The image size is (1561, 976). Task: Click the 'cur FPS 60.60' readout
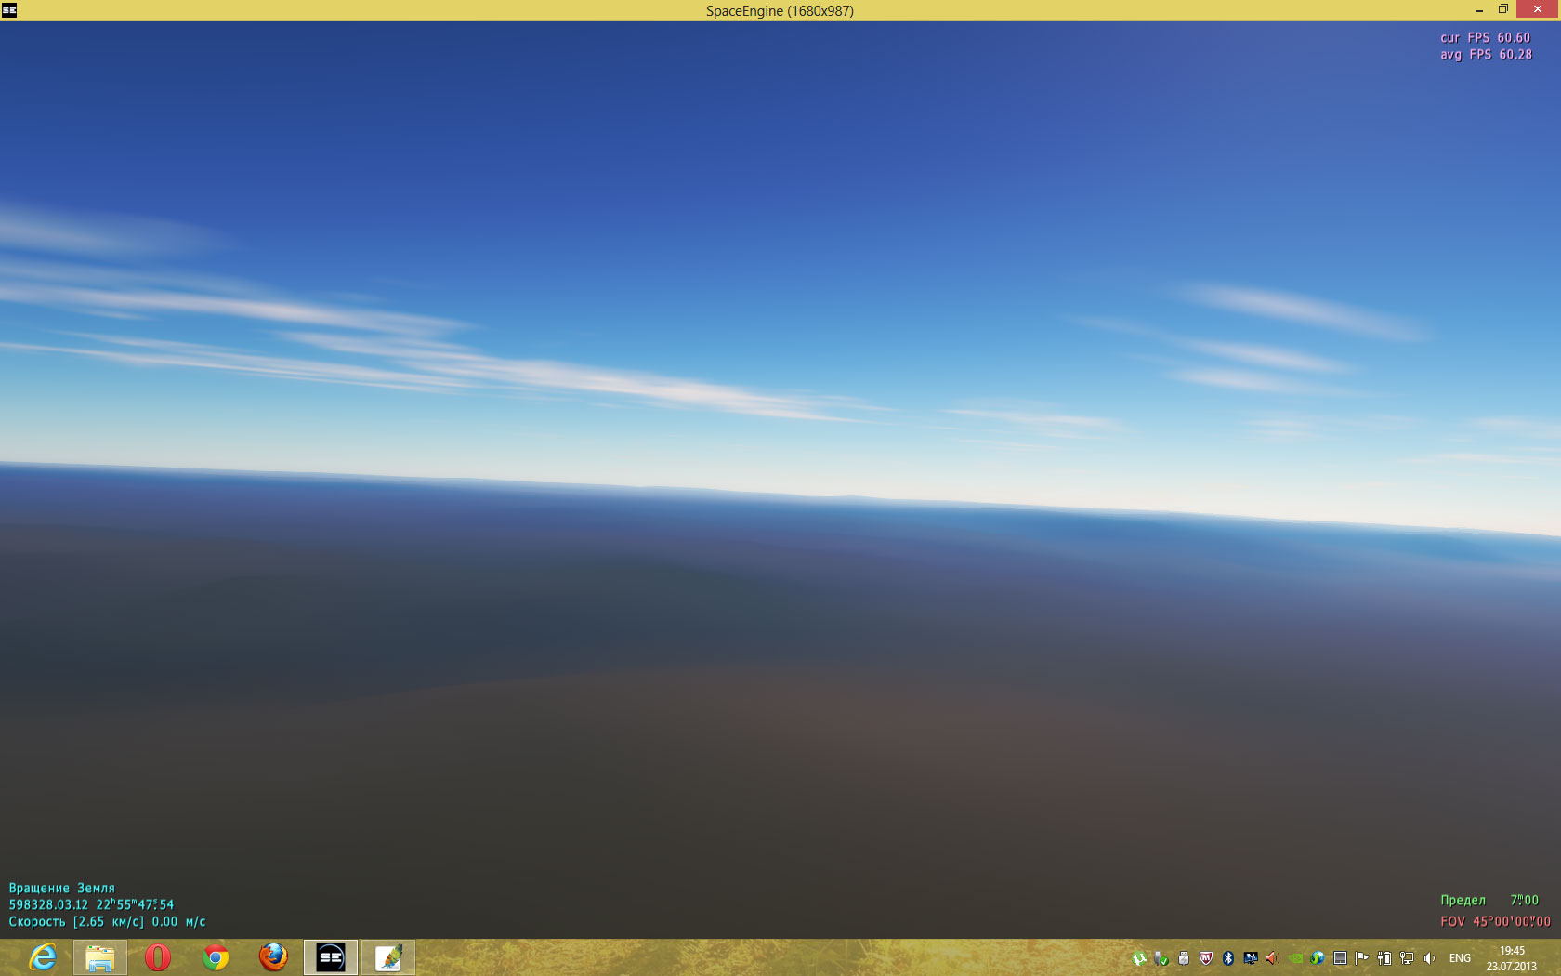(1485, 38)
